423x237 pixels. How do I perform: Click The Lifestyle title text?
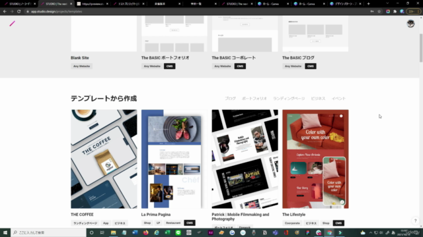tap(293, 215)
